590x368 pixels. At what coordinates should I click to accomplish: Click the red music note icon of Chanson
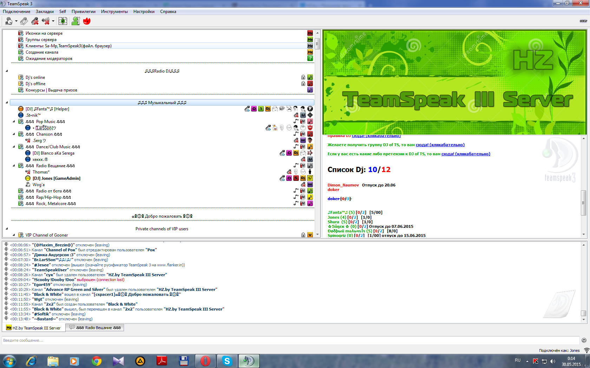coord(310,134)
